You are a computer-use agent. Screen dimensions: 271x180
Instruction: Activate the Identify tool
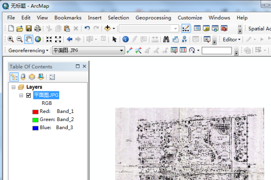[126, 39]
